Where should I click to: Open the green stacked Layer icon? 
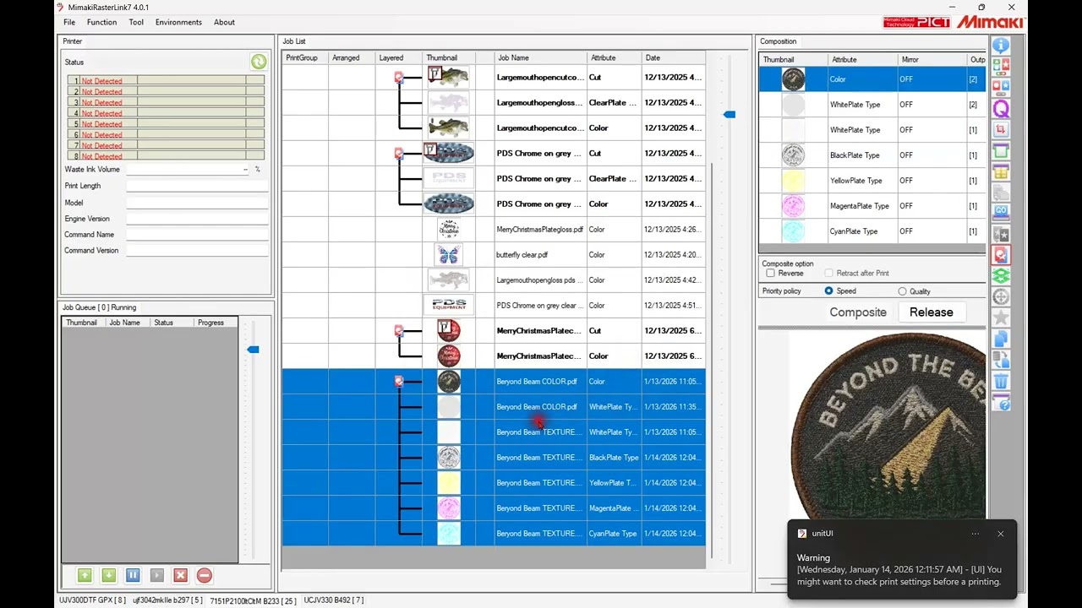coord(1001,276)
